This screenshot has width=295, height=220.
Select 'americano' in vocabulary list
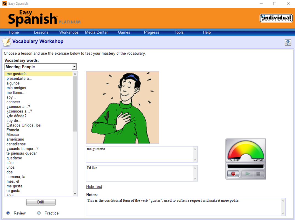coord(38,139)
